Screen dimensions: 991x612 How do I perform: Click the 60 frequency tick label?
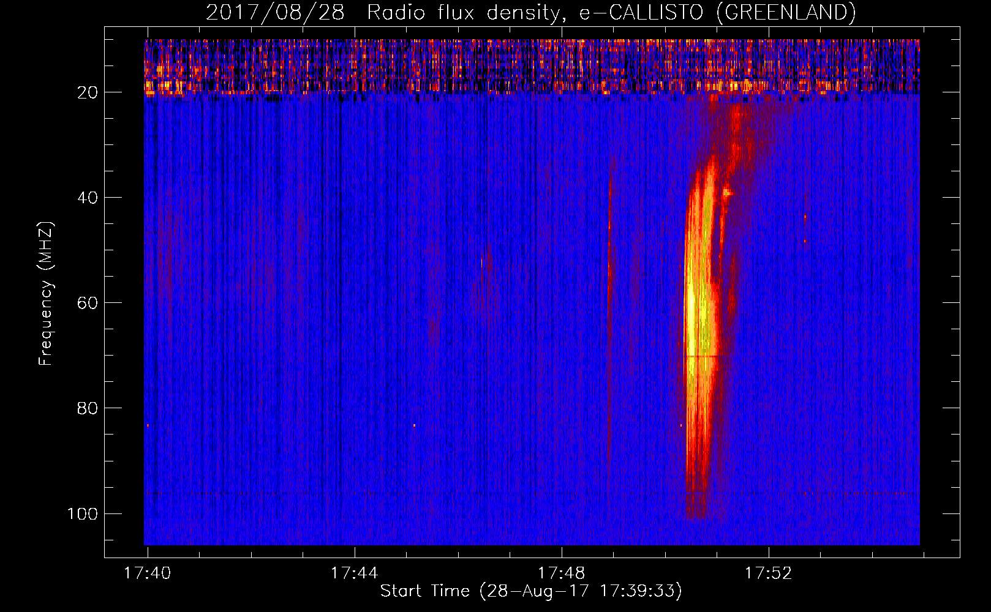(x=88, y=303)
